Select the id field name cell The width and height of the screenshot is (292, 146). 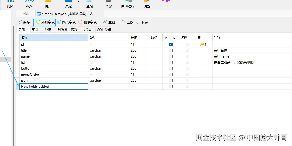click(x=54, y=44)
